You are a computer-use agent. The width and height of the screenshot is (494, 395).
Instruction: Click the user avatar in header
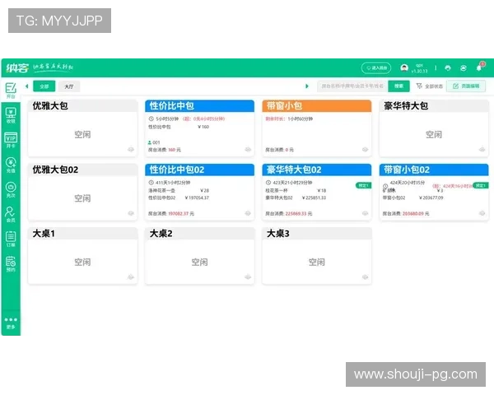tap(404, 67)
